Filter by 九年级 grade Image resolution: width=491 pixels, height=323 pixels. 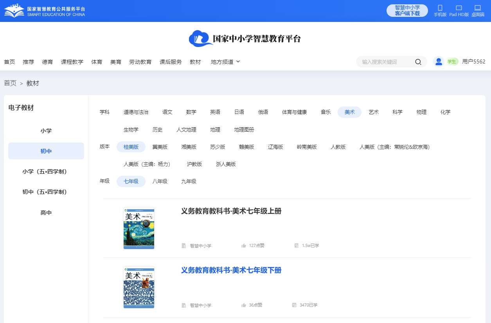coord(189,181)
